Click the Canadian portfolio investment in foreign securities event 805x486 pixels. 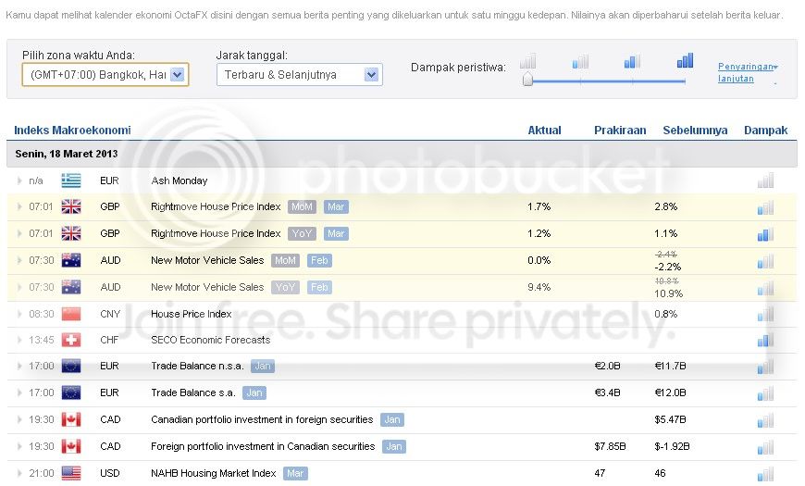pos(262,419)
